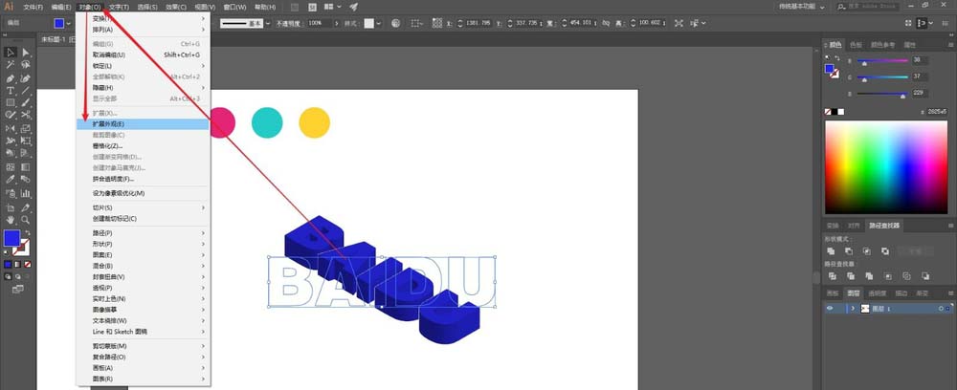The image size is (957, 390).
Task: Pick a color from the spectrum
Action: [886, 167]
